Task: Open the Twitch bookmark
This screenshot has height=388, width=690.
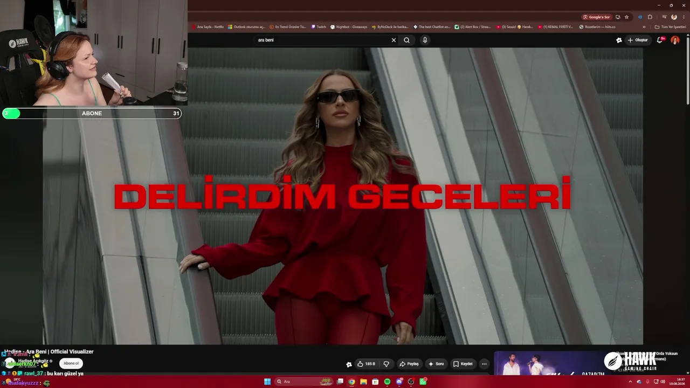Action: [x=319, y=26]
